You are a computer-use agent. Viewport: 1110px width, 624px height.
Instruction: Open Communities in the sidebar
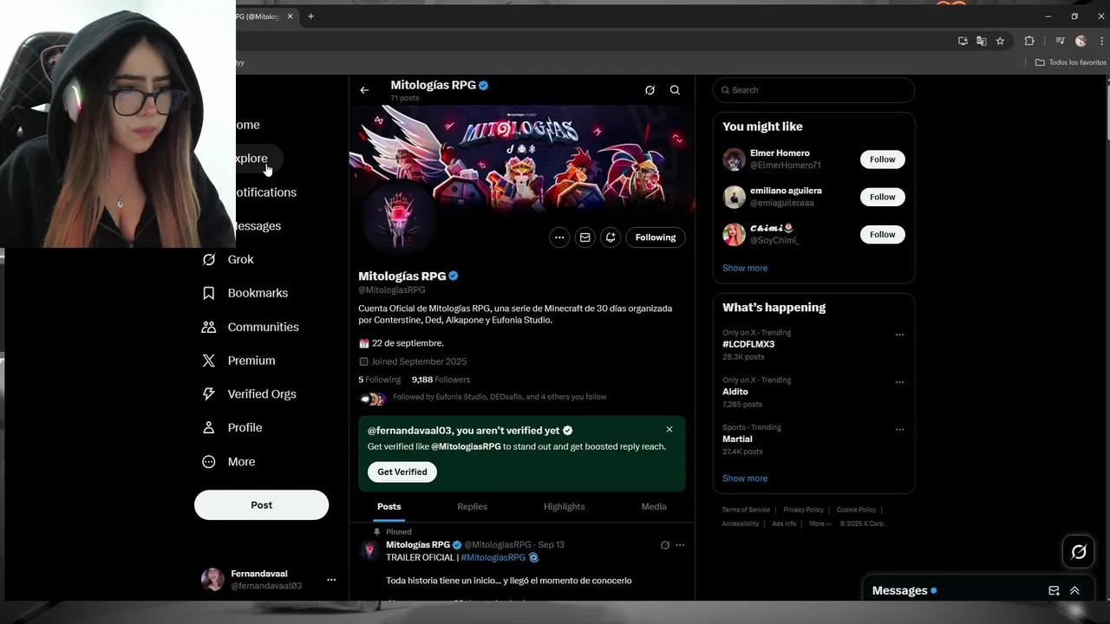250,327
